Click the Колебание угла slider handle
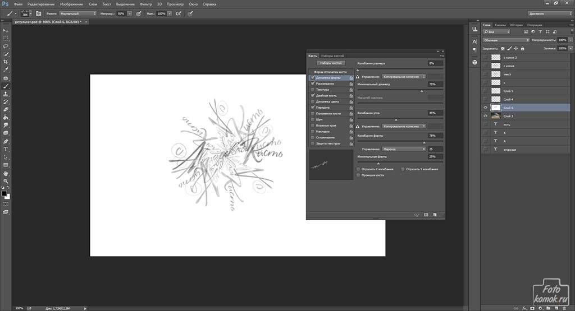This screenshot has height=311, width=575. pyautogui.click(x=396, y=120)
